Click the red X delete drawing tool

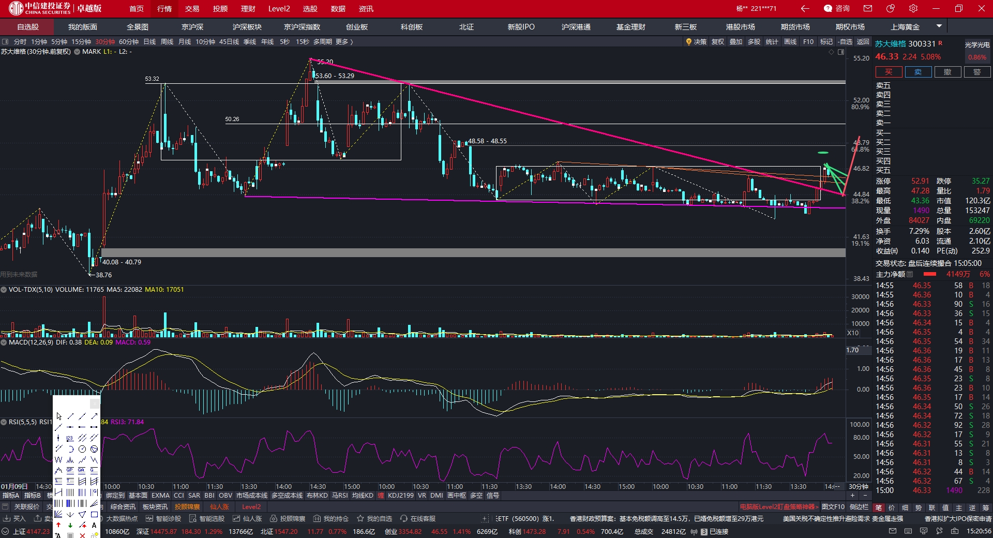(x=82, y=535)
